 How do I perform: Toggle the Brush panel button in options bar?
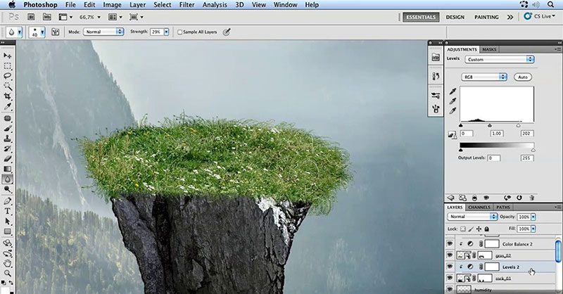[x=56, y=32]
